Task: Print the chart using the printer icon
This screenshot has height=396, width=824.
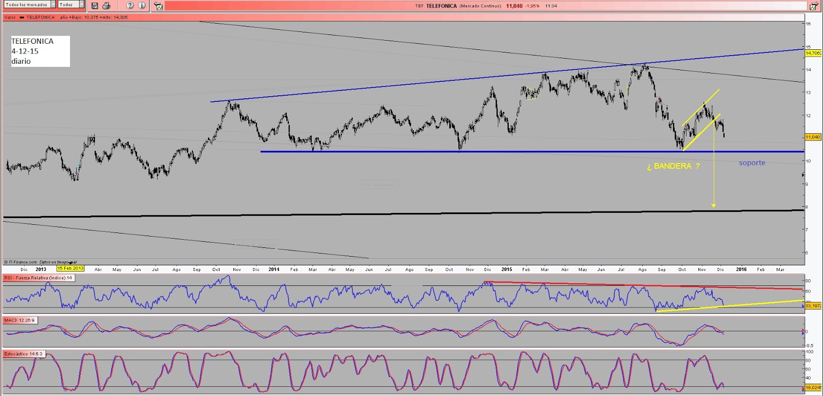Action: (106, 6)
